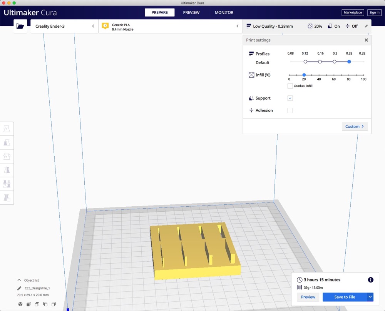Click the Sign in button

pos(374,13)
